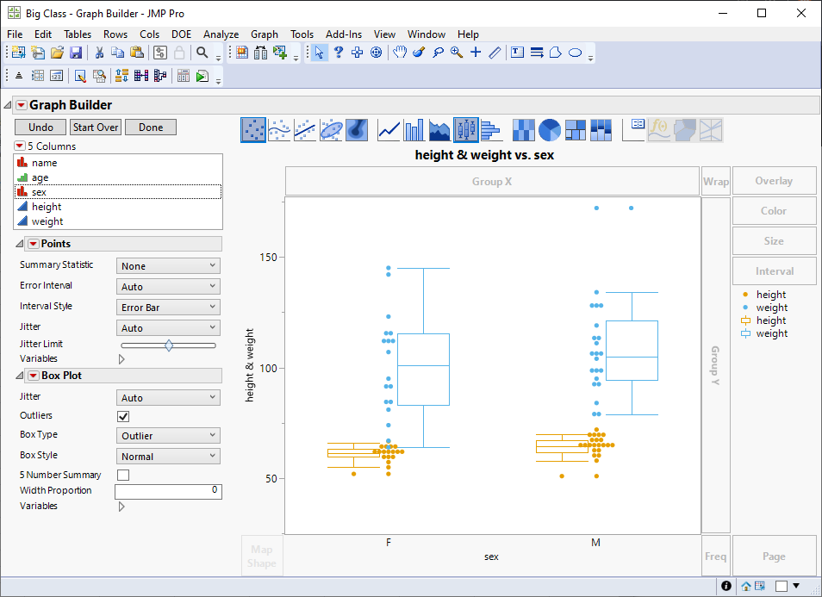
Task: Select the Grabber hand tool
Action: pos(400,53)
